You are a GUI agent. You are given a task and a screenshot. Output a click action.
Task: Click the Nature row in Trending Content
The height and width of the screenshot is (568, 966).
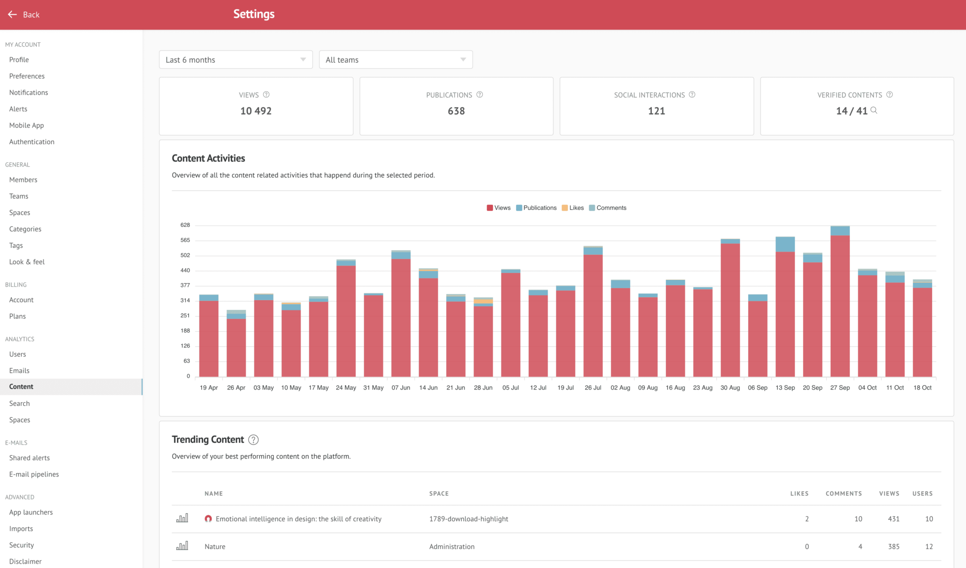tap(215, 546)
